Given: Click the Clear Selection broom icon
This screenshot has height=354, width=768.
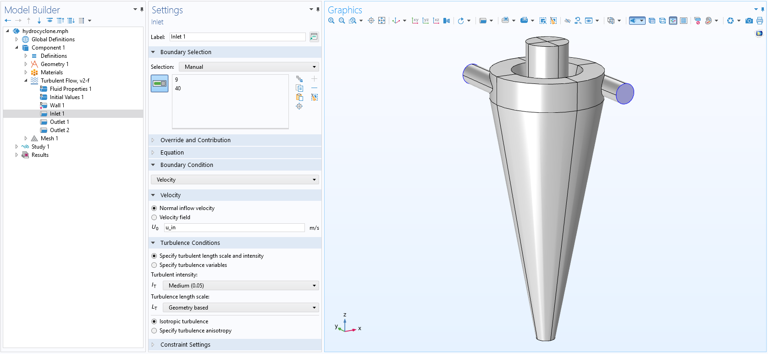Looking at the screenshot, I should [x=314, y=97].
